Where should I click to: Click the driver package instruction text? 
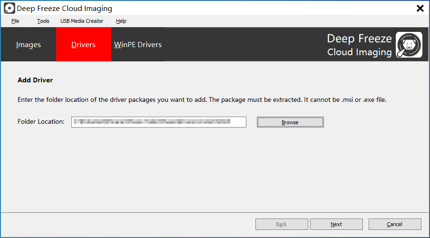point(202,99)
